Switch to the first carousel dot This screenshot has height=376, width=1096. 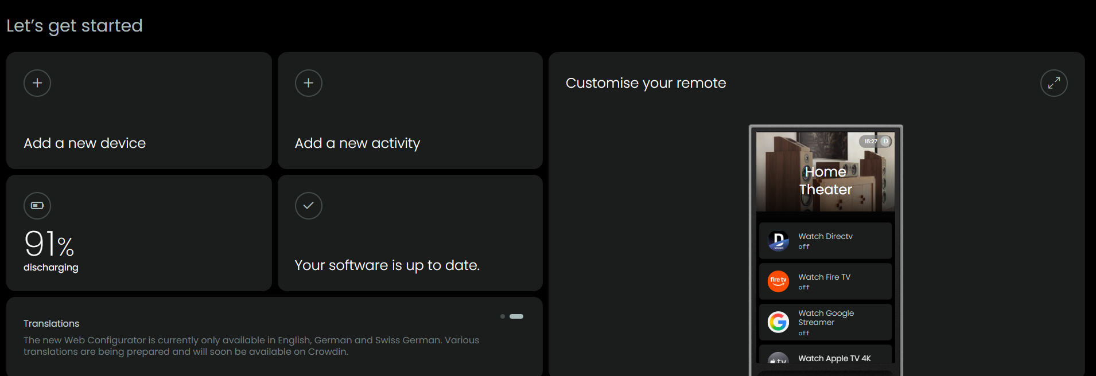(x=503, y=316)
